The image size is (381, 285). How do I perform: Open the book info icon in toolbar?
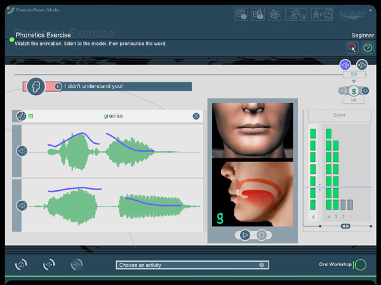coord(258,15)
